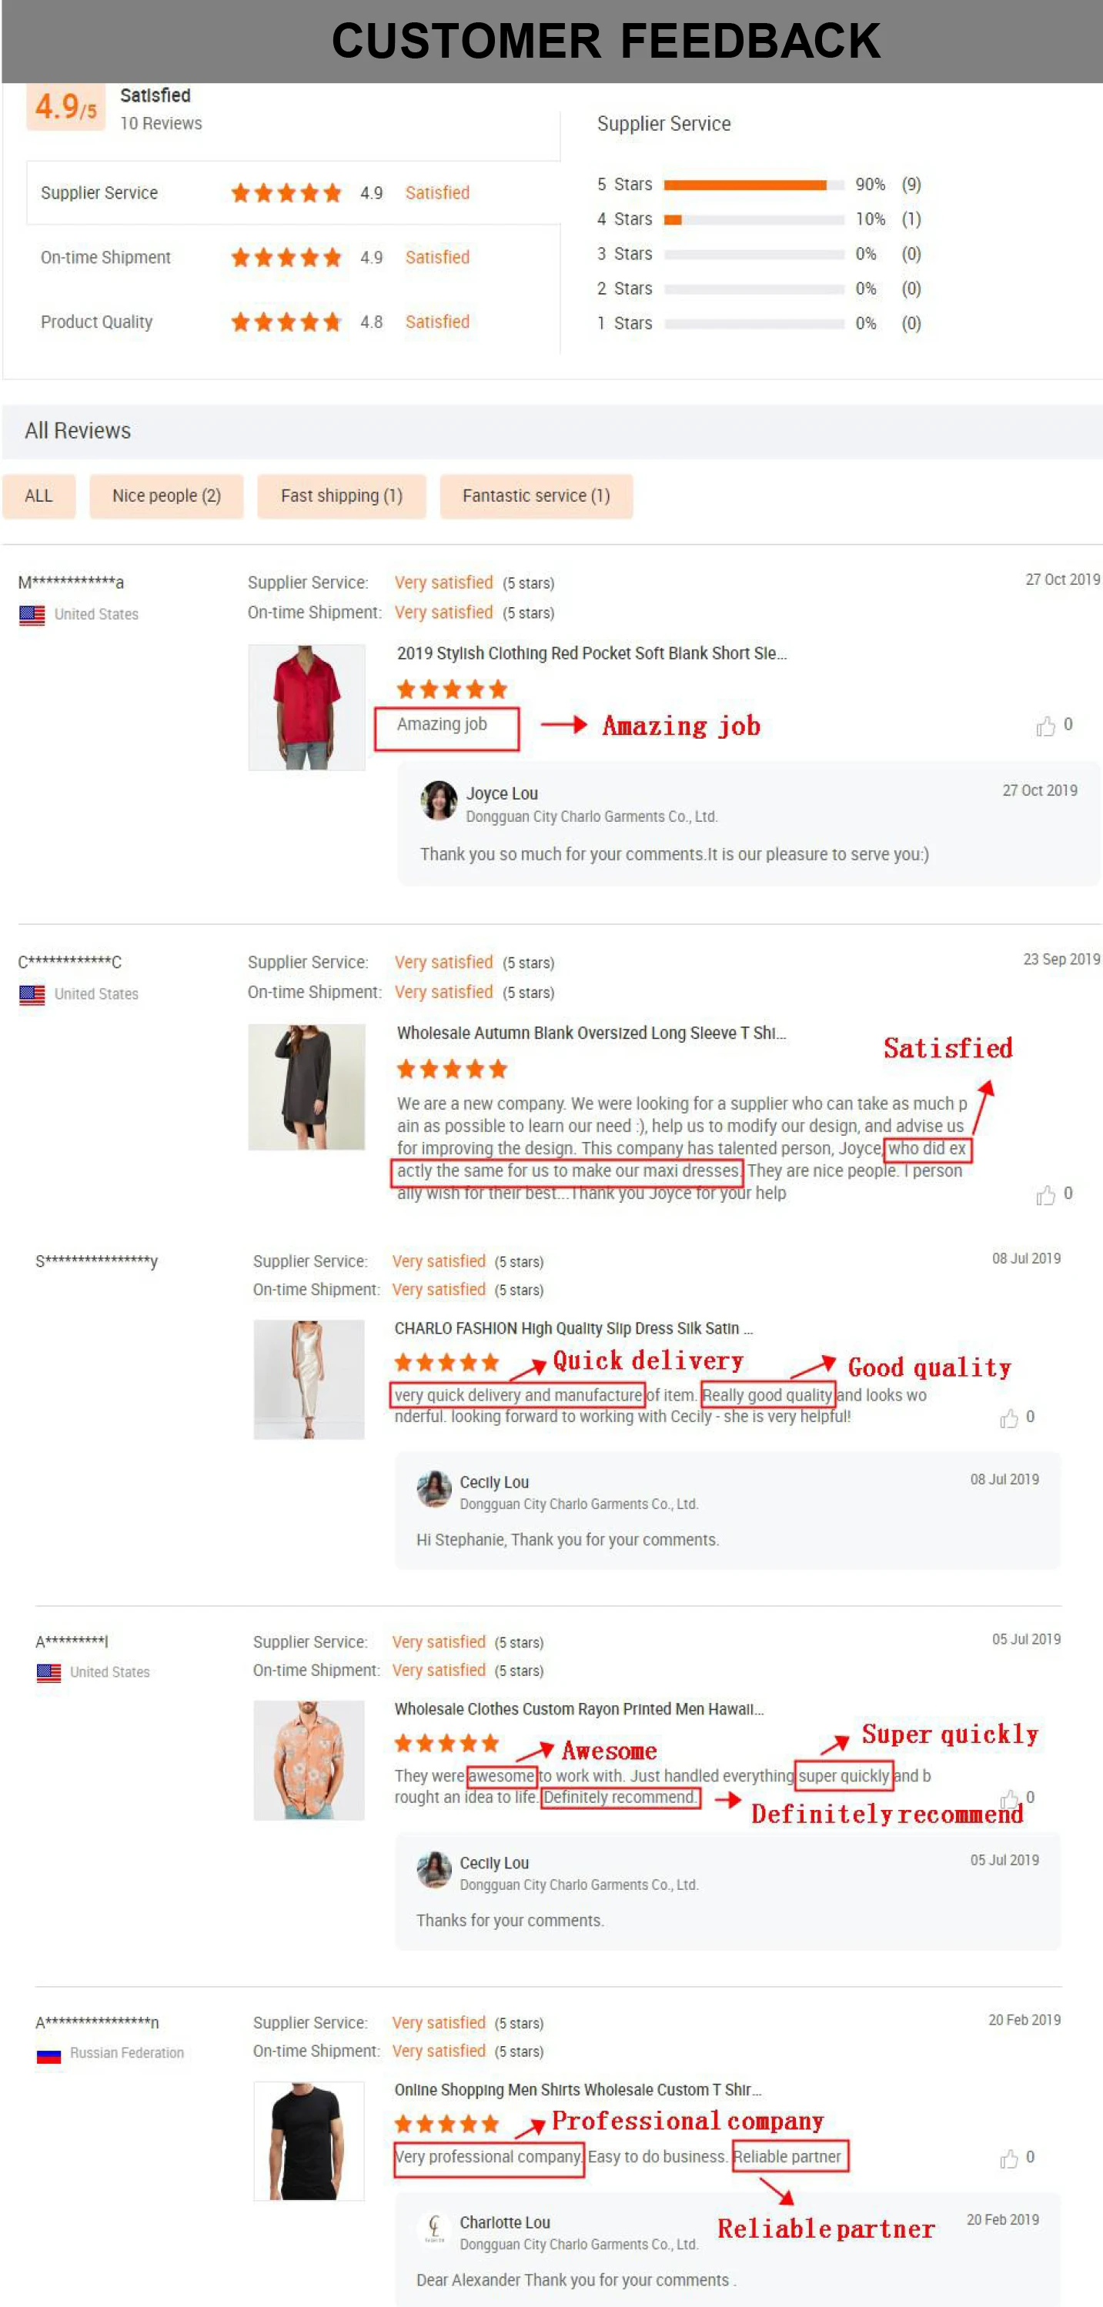
Task: Select the Product Quality rating row
Action: [293, 322]
